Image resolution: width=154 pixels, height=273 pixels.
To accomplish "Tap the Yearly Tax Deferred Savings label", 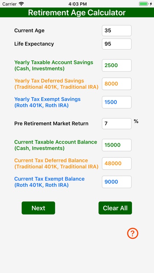I will 56,84.
